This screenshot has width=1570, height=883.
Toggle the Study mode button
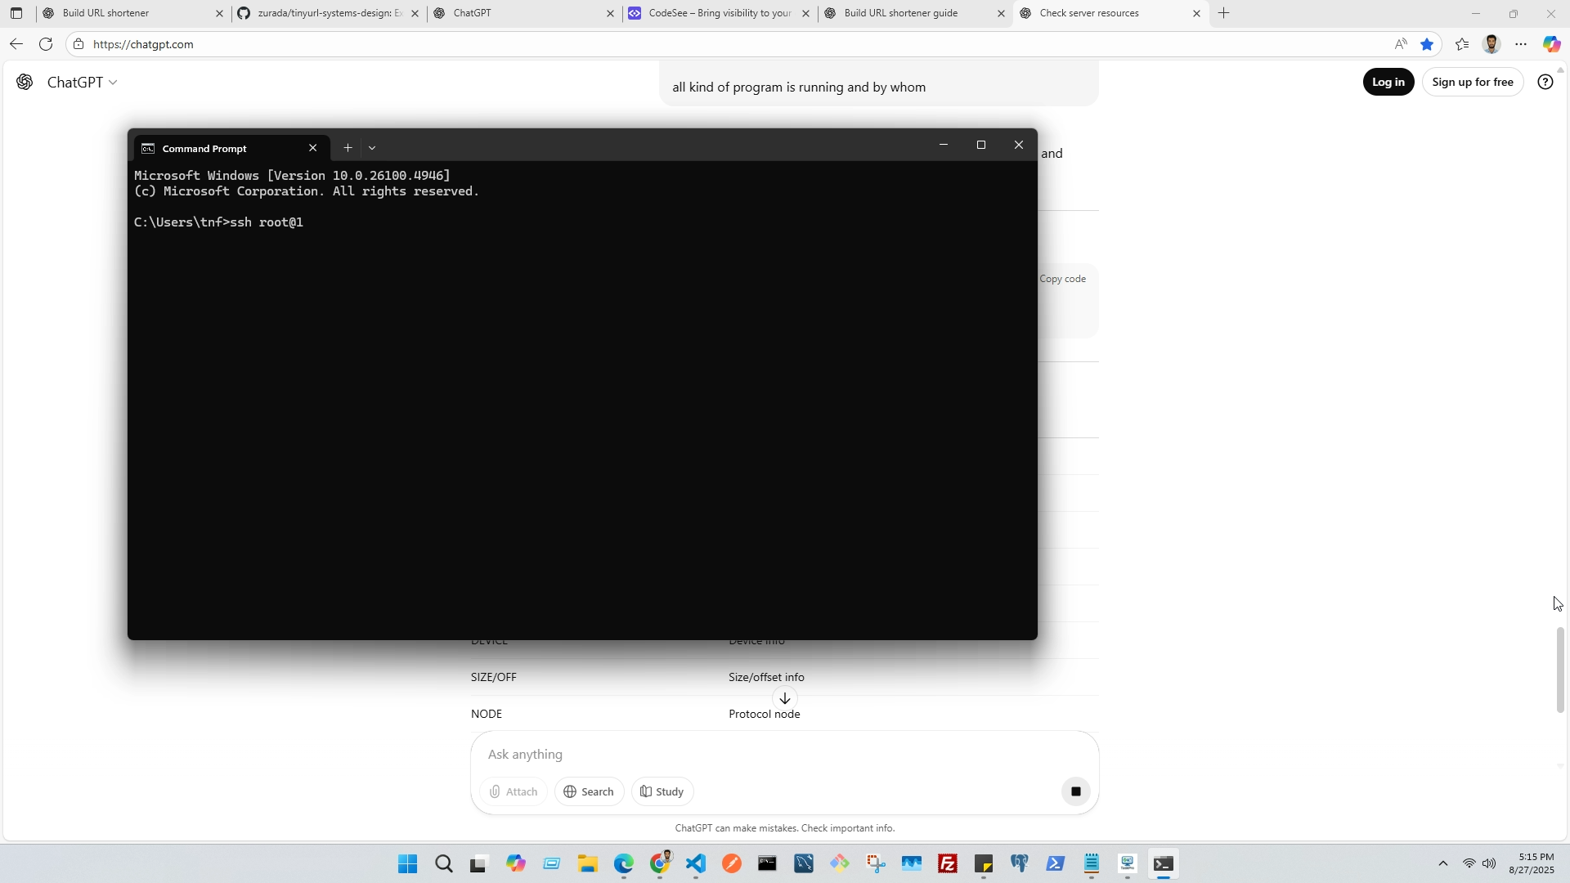click(x=662, y=791)
